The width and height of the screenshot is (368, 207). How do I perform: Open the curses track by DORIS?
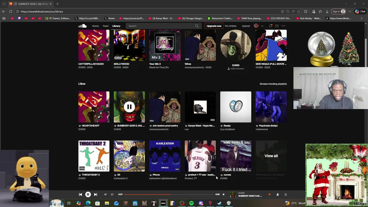pos(235,156)
